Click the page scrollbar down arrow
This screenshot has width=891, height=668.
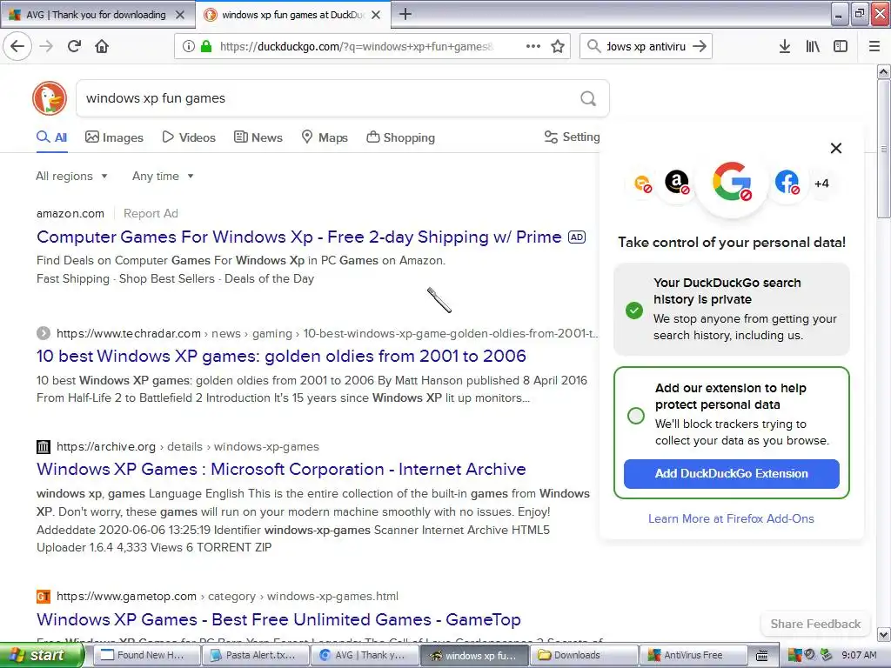point(883,634)
